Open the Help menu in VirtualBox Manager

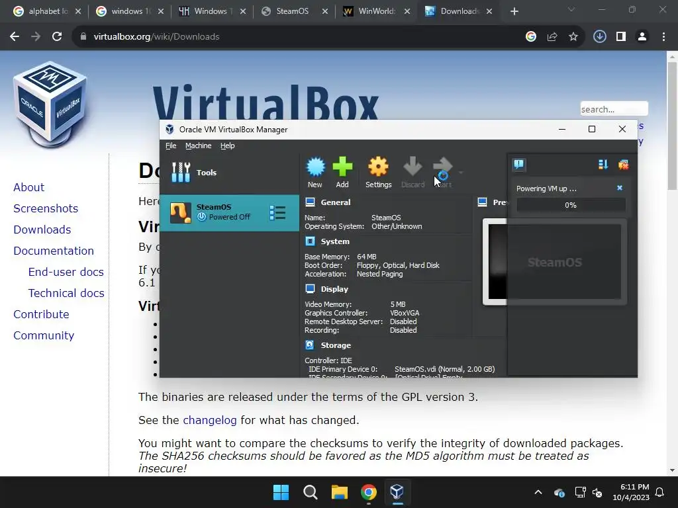click(228, 146)
